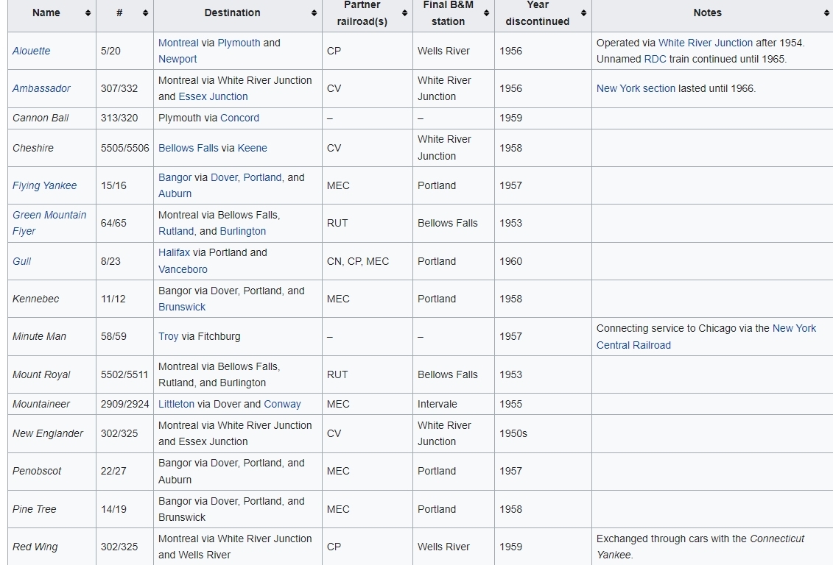The width and height of the screenshot is (833, 565).
Task: Select the Mountaineer name cell
Action: 52,404
